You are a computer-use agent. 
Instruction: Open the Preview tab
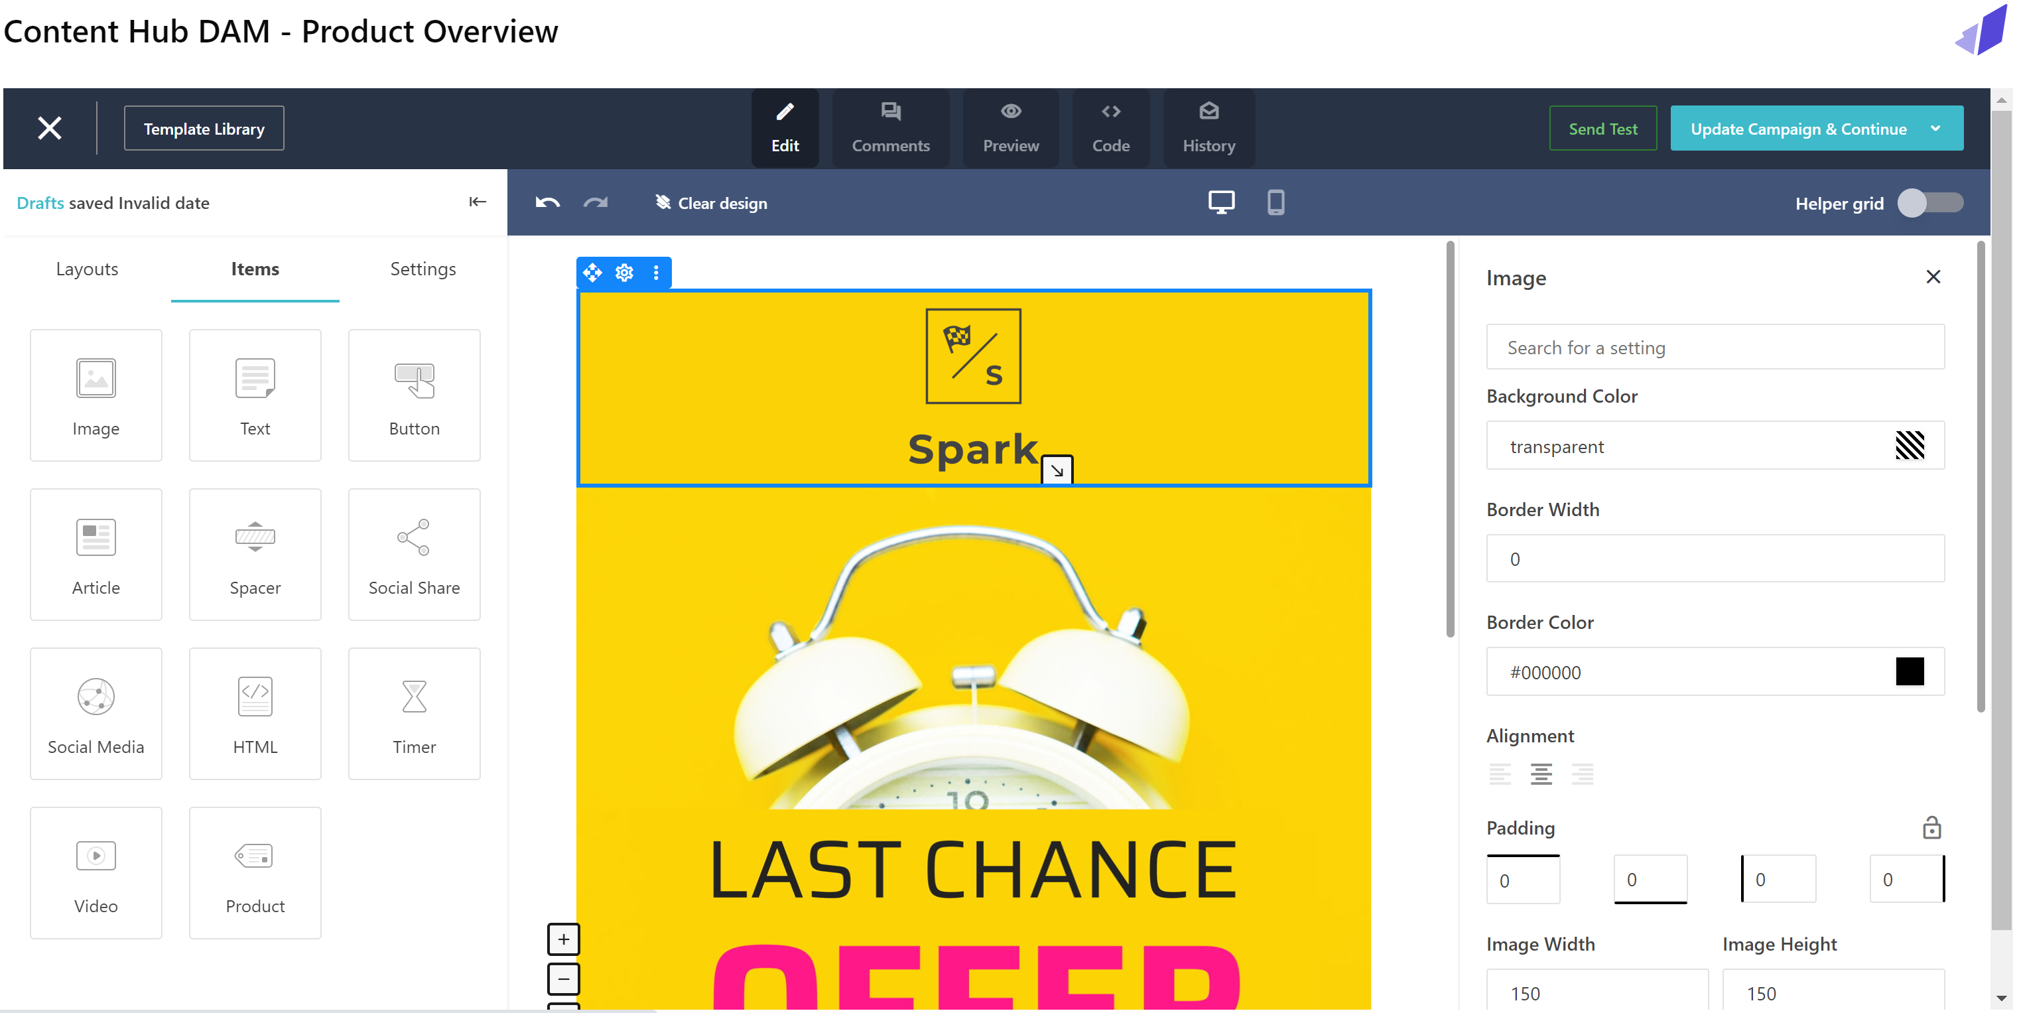coord(1010,129)
